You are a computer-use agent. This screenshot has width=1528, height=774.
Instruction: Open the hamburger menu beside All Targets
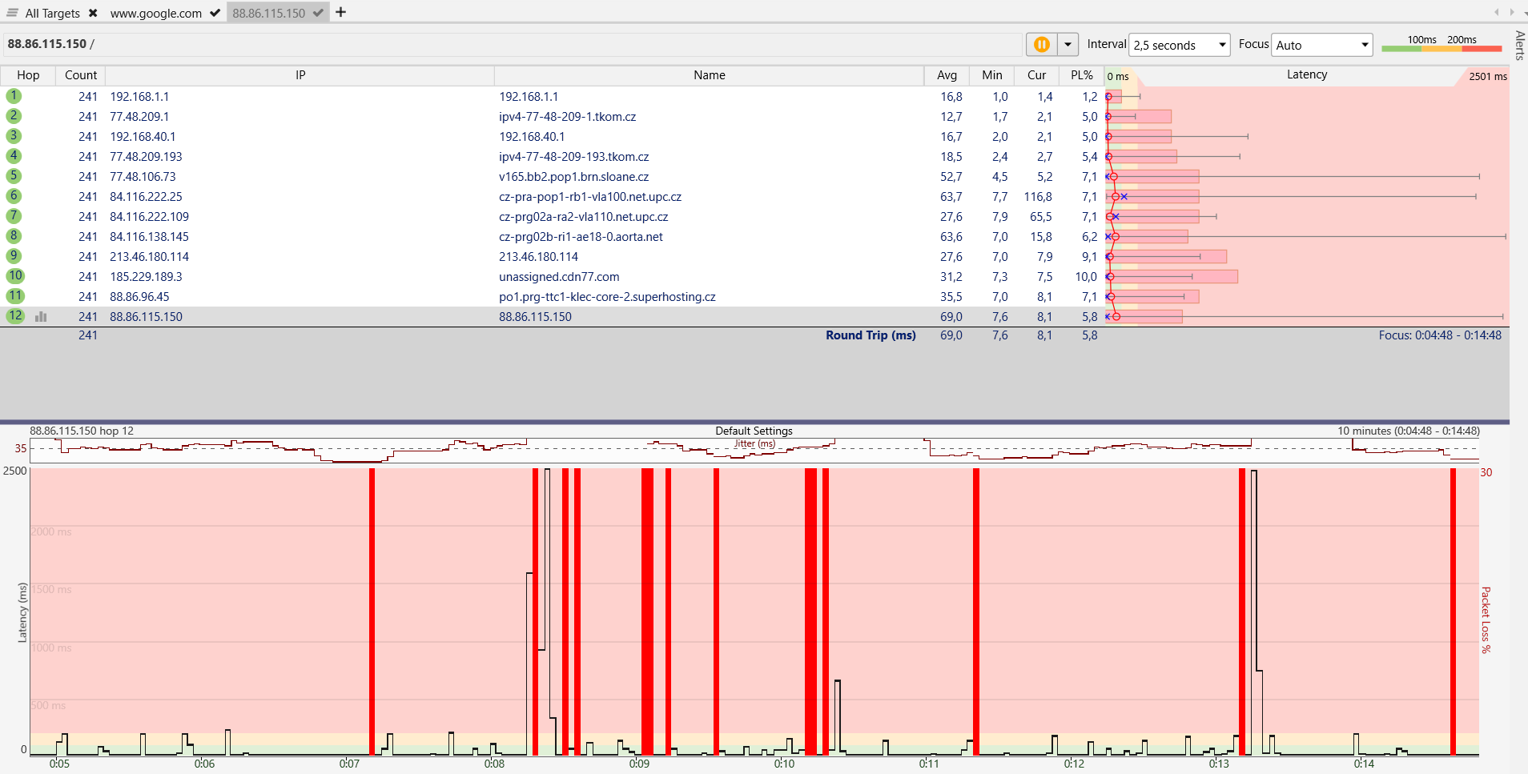point(12,13)
